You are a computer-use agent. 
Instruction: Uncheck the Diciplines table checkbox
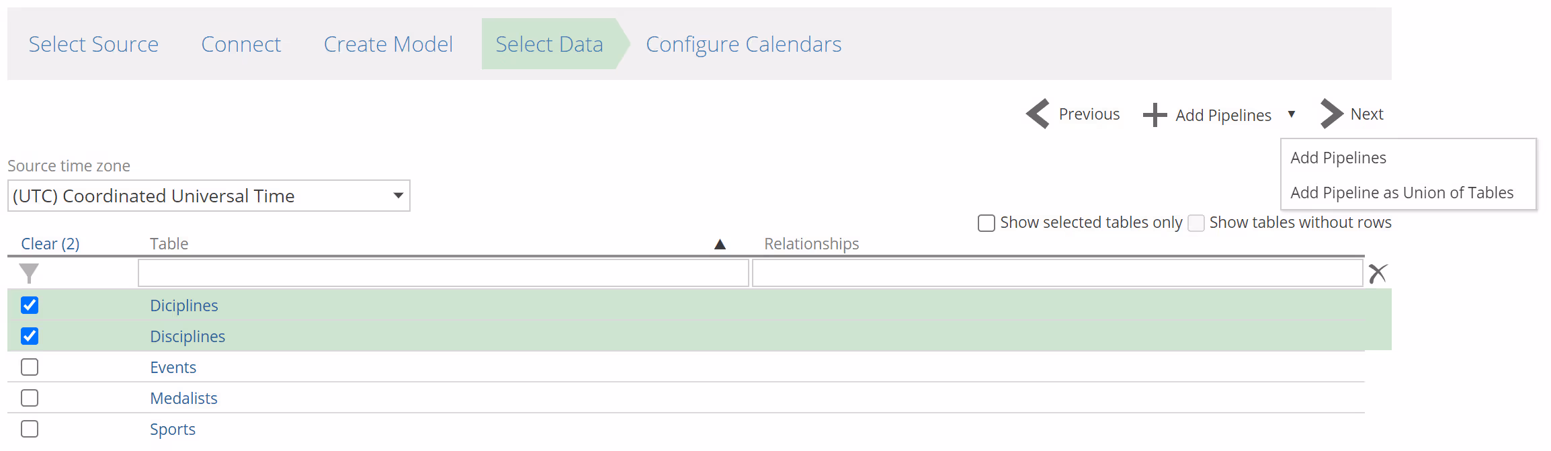[30, 305]
